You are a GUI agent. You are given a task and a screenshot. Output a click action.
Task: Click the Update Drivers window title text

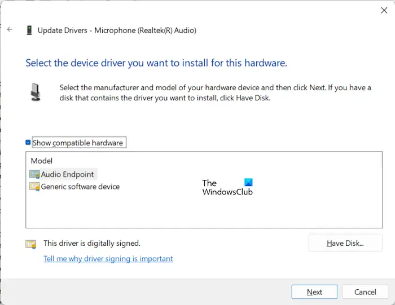click(117, 30)
